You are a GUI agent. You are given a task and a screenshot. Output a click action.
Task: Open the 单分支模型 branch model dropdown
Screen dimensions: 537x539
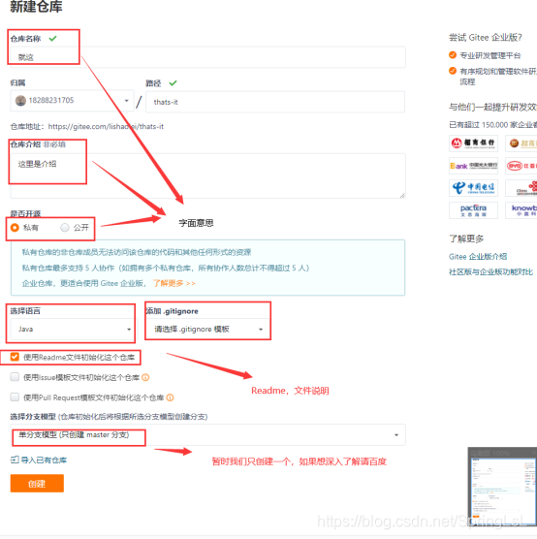207,435
